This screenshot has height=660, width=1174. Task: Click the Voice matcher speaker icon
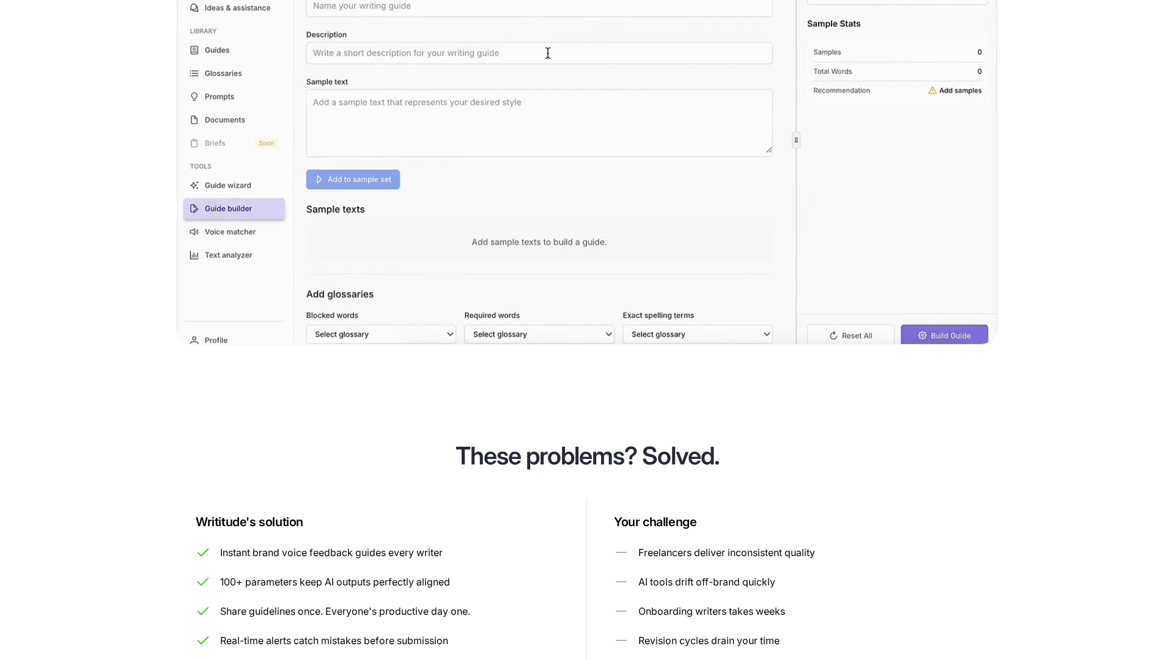[194, 232]
